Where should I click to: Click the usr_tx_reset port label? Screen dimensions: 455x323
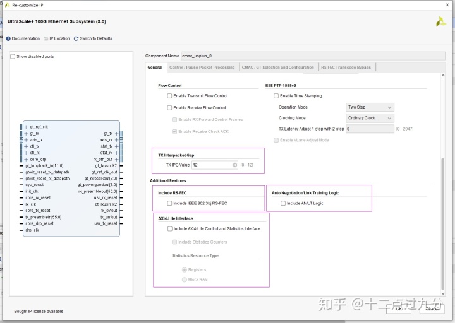[x=106, y=223]
